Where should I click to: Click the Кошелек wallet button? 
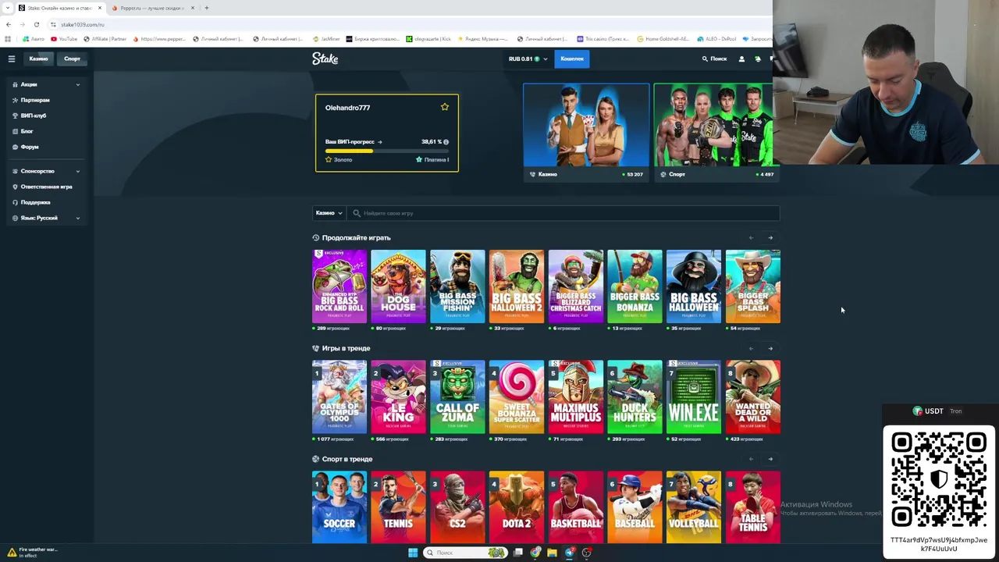tap(572, 59)
